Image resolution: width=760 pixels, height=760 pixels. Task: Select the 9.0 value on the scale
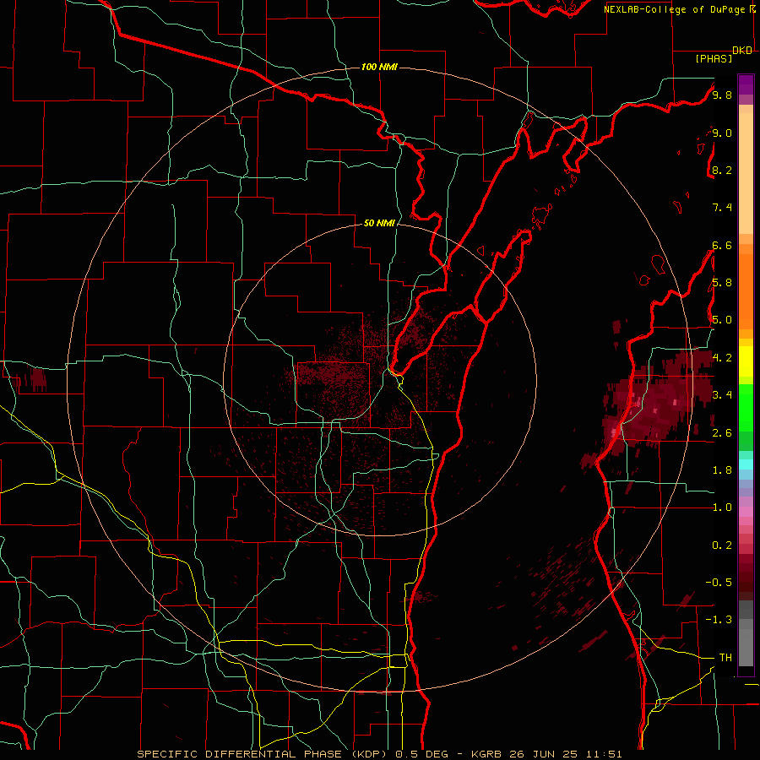(722, 133)
